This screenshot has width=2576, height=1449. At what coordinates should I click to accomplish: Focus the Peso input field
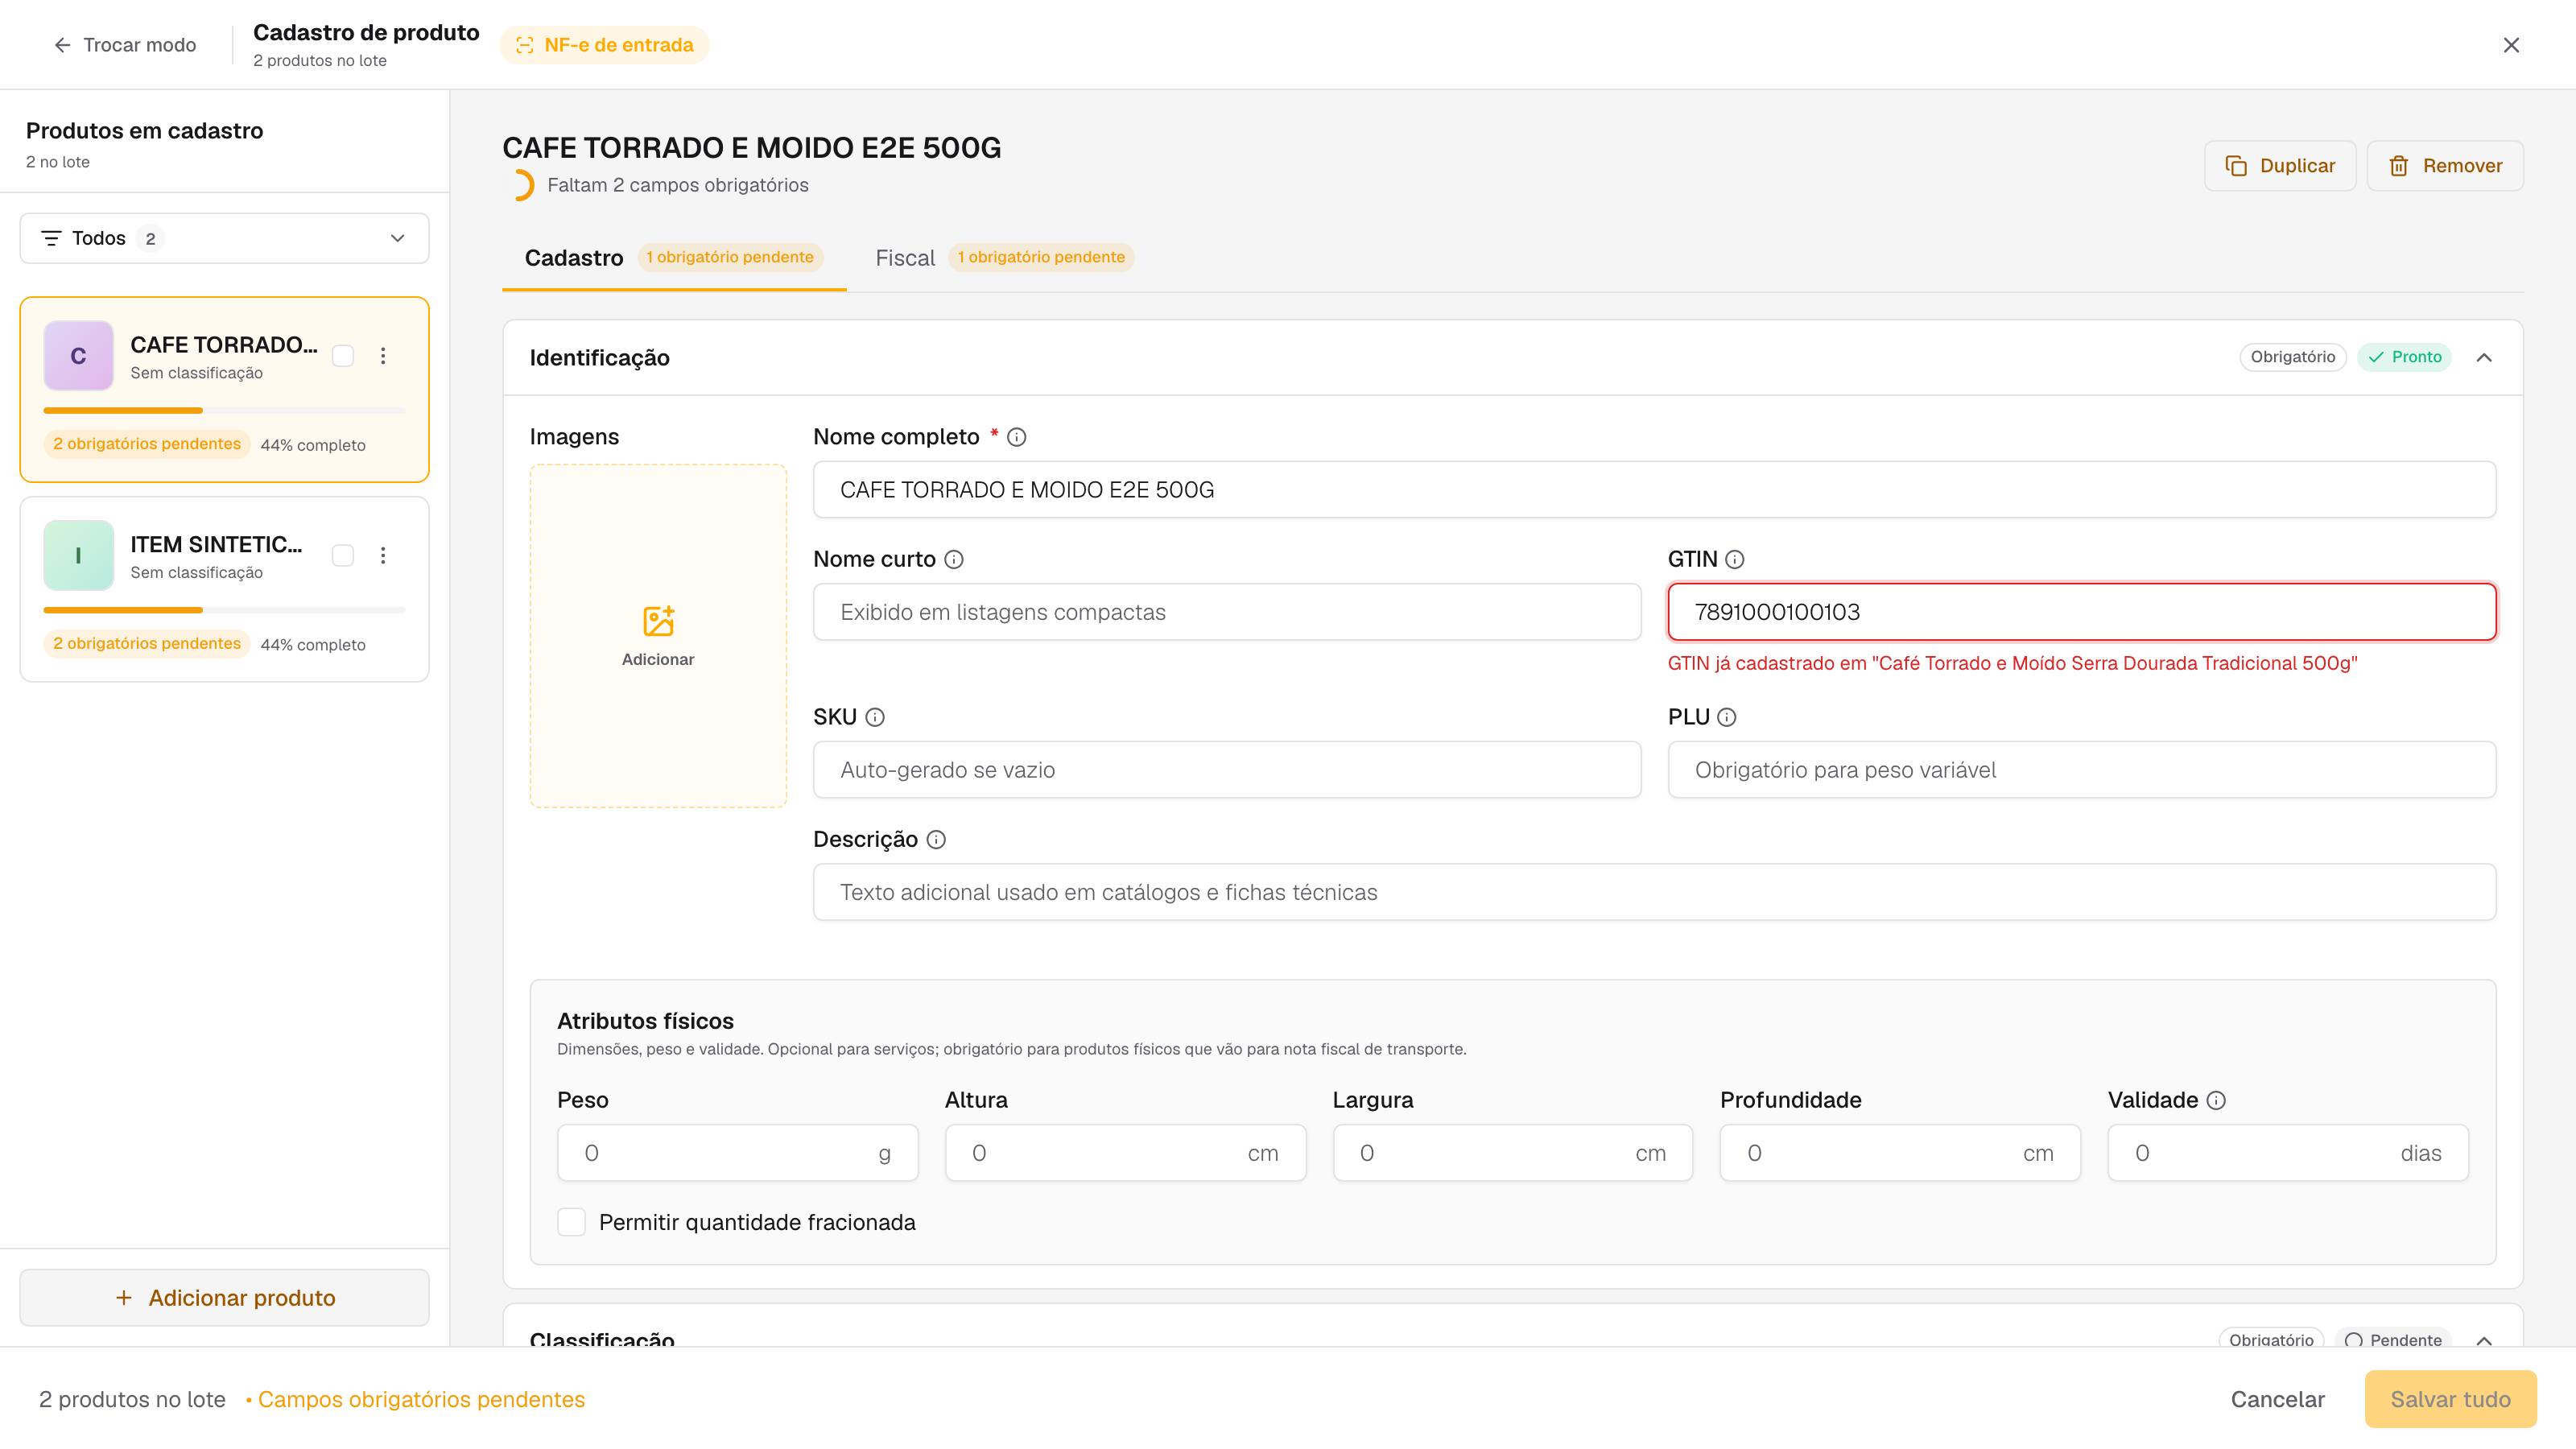point(737,1153)
